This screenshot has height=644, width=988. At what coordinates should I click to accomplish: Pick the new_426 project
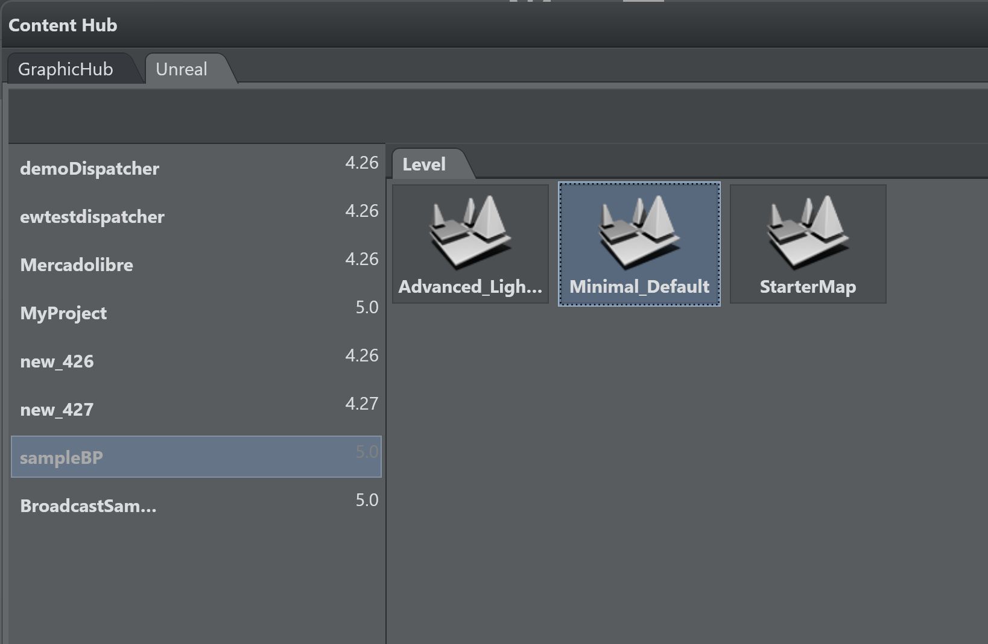coord(57,361)
